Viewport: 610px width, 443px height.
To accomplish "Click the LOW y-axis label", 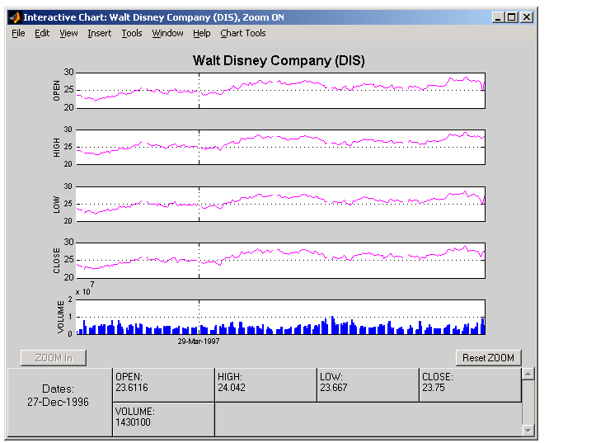I will (57, 205).
